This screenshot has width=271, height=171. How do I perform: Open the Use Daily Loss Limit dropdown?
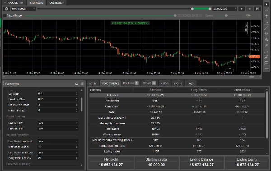[58, 141]
